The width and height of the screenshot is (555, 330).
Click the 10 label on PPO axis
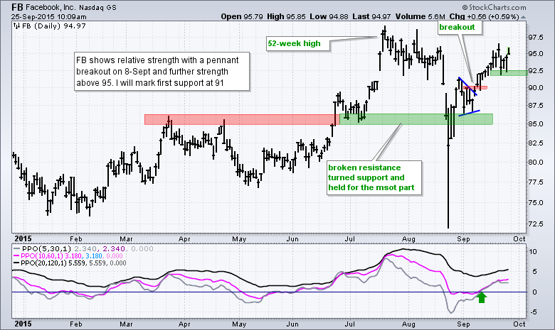pyautogui.click(x=533, y=252)
